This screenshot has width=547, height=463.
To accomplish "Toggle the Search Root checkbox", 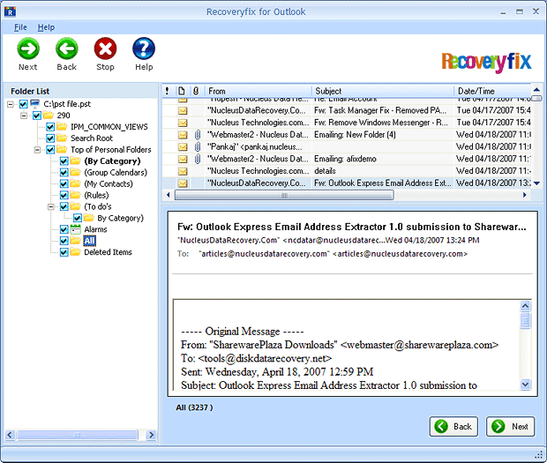I will point(50,138).
